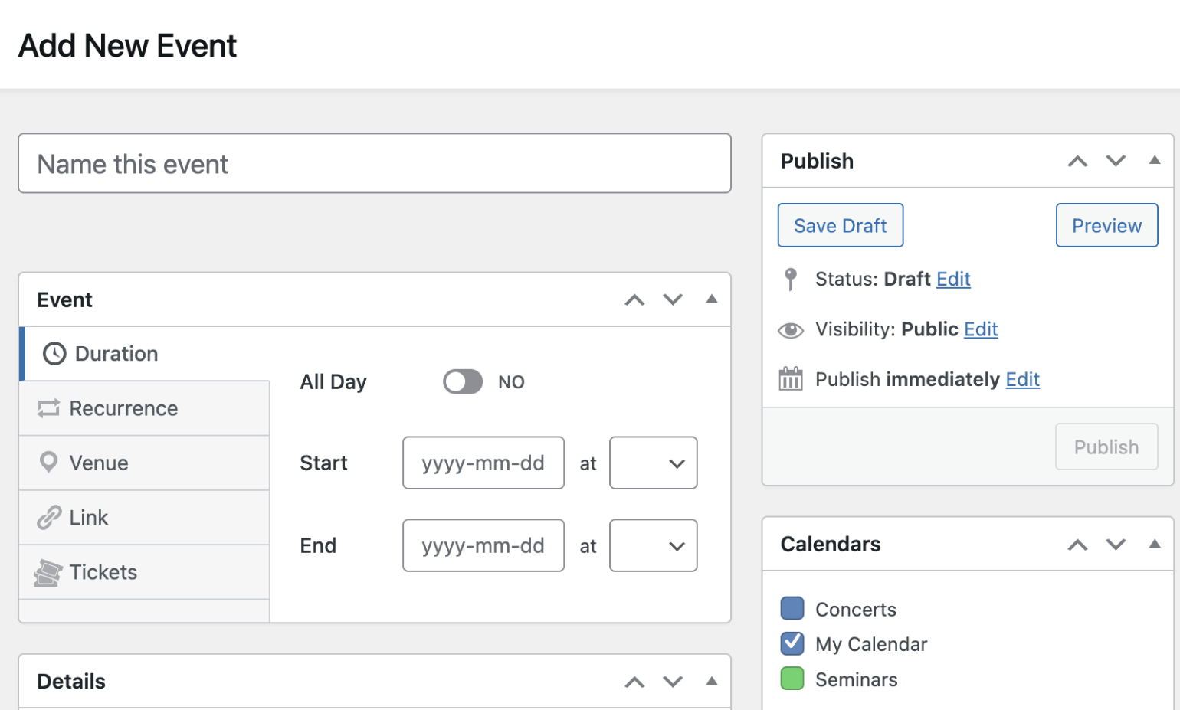The image size is (1180, 710).
Task: Click the Start label
Action: (323, 463)
